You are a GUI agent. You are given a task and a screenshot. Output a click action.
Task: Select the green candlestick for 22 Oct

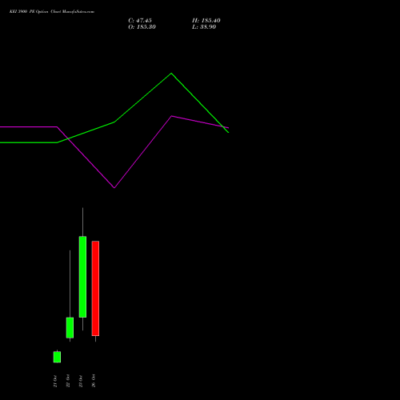(70, 328)
